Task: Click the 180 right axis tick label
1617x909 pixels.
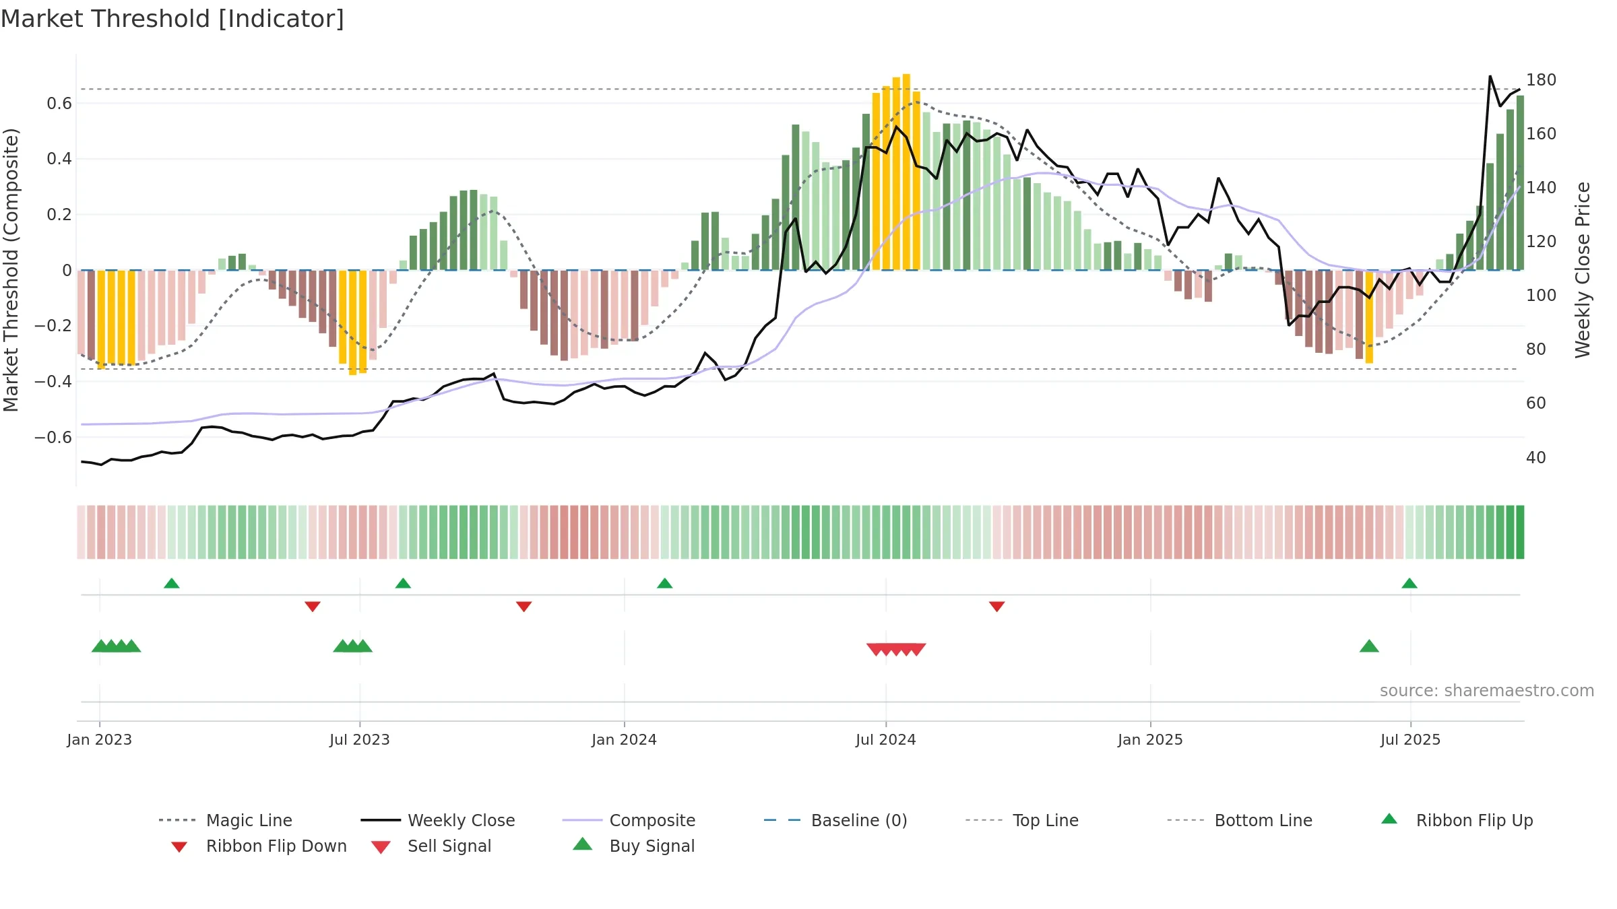Action: tap(1542, 79)
